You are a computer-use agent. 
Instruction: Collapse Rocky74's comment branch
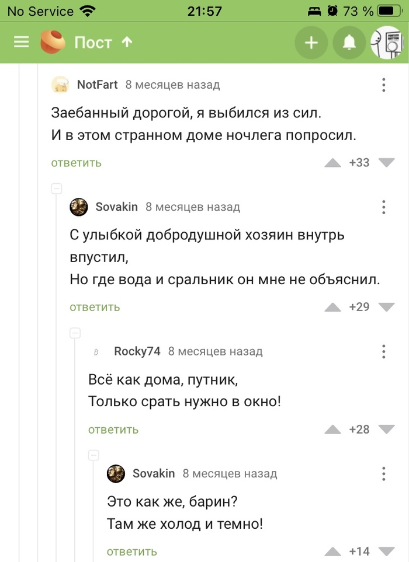click(75, 333)
